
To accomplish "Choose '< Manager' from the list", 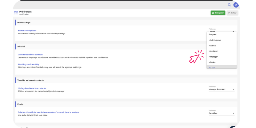I will (x=213, y=57).
